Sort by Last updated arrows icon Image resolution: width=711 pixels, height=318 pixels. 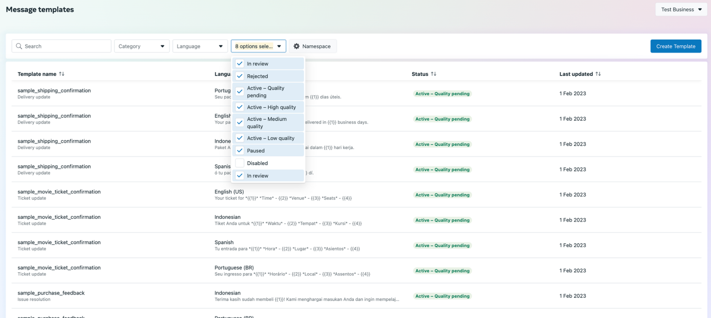(598, 74)
